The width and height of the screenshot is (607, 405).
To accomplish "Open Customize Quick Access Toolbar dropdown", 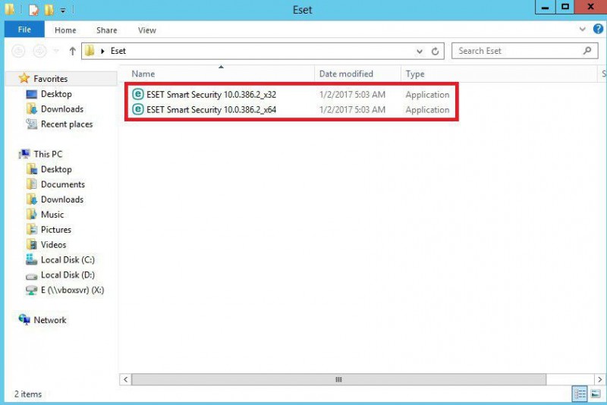I will tap(63, 11).
